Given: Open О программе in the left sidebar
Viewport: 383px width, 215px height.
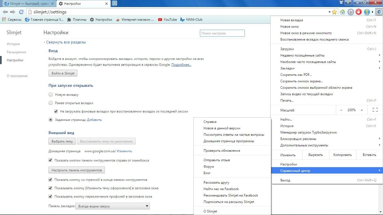Looking at the screenshot, I should pyautogui.click(x=17, y=76).
